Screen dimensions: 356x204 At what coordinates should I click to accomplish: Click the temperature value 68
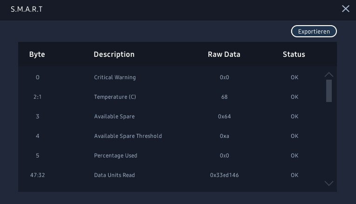tap(224, 97)
